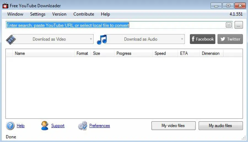Sort by the Format column header
The image size is (248, 142).
82,53
